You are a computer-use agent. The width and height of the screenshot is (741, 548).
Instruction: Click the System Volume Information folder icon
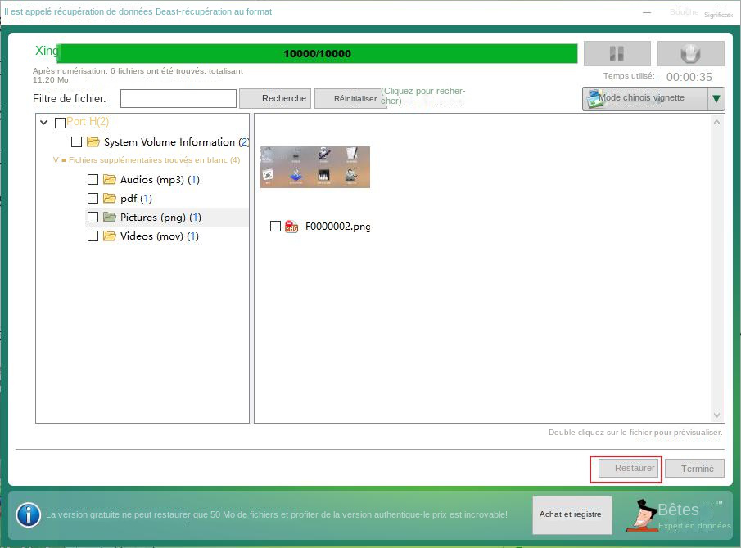[93, 141]
